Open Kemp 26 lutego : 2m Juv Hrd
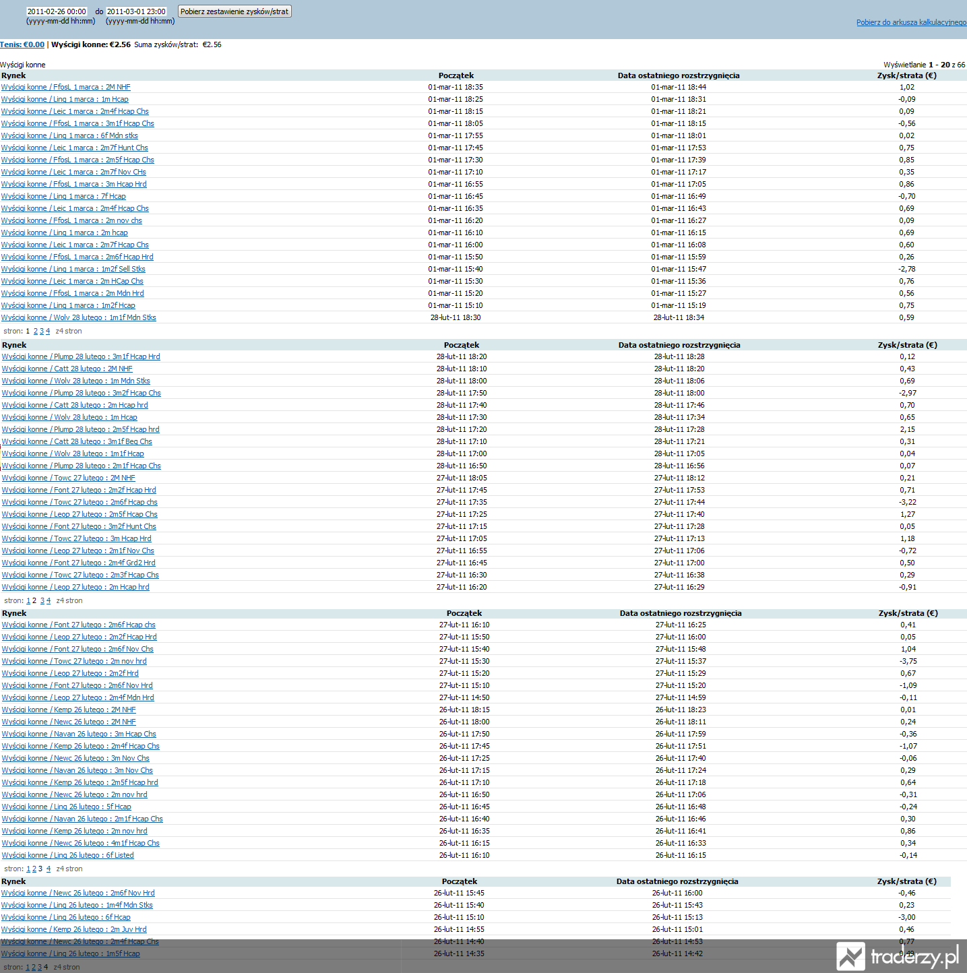Viewport: 967px width, 973px height. pyautogui.click(x=74, y=929)
